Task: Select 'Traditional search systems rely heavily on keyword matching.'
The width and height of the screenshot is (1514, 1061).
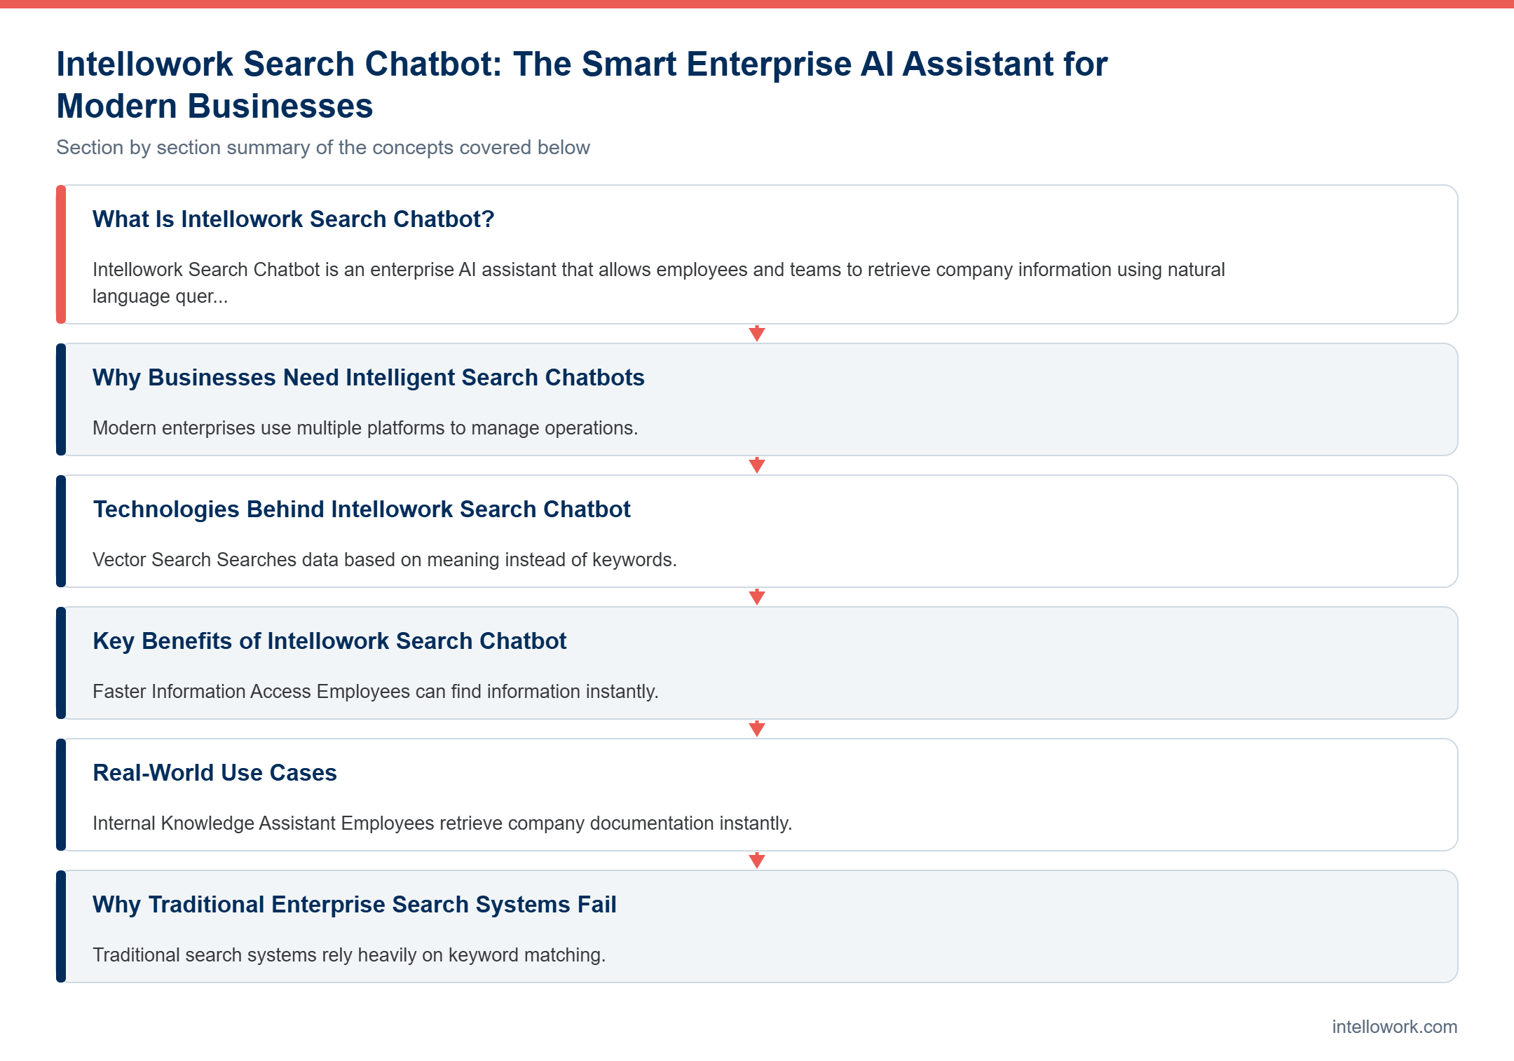Action: click(349, 955)
